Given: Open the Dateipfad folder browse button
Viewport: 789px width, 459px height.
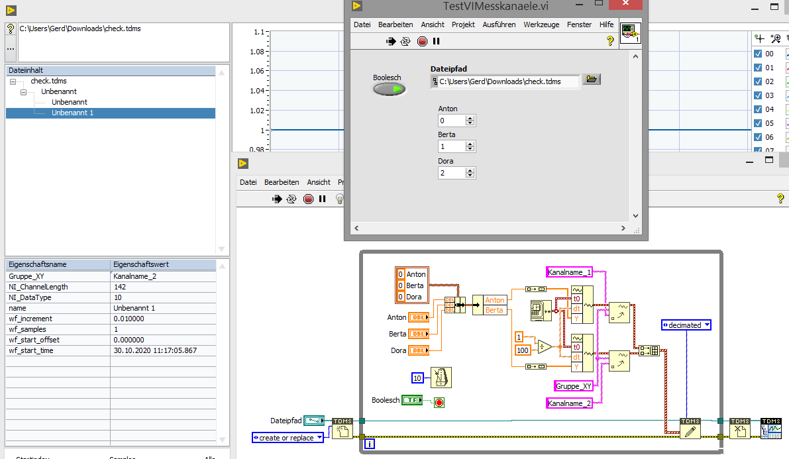Looking at the screenshot, I should [x=592, y=79].
